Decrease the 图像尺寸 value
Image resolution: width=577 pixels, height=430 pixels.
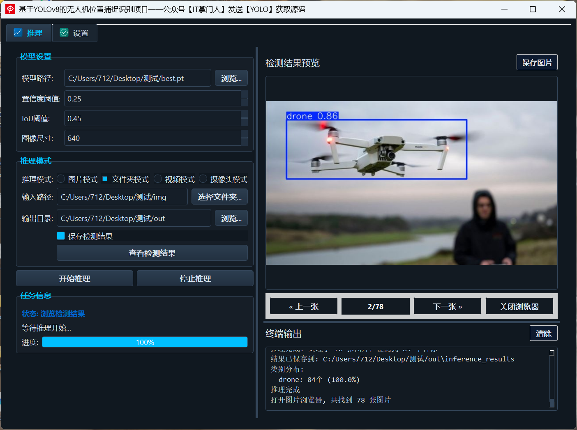point(245,142)
